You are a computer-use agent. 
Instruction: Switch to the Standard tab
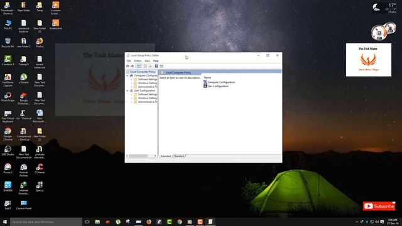pyautogui.click(x=179, y=156)
